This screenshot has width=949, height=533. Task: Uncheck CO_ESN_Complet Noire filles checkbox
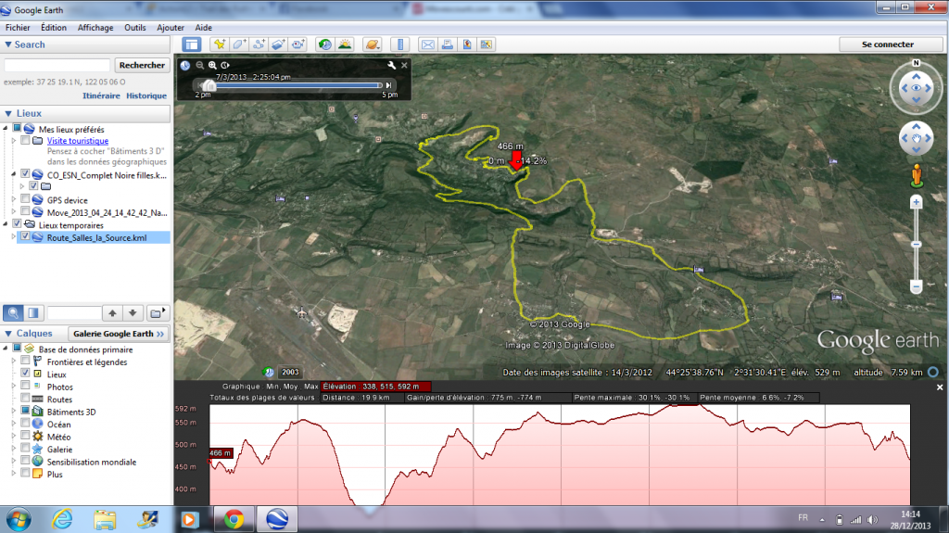tap(25, 174)
